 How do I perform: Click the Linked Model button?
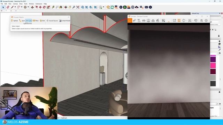tap(64, 21)
